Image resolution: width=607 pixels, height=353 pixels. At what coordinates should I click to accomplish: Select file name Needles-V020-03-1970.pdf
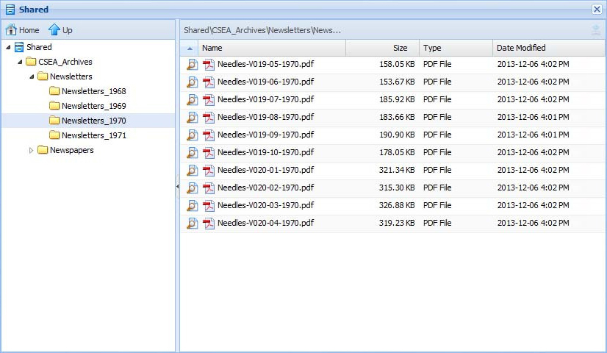[265, 205]
